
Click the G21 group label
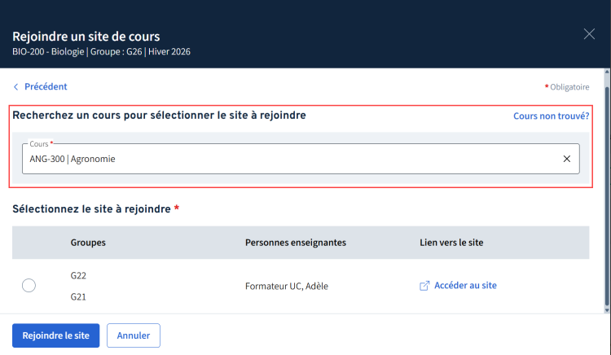click(78, 297)
